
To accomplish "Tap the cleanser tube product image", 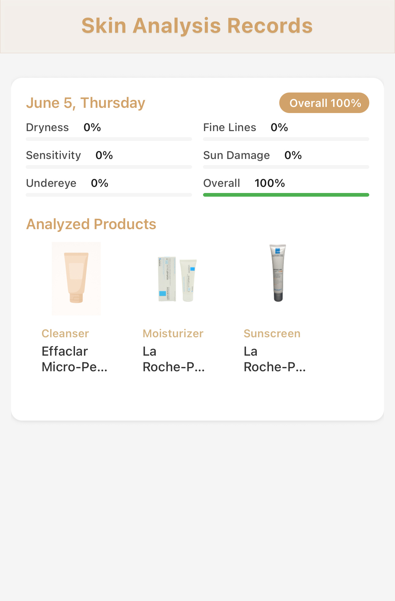I will [x=76, y=278].
